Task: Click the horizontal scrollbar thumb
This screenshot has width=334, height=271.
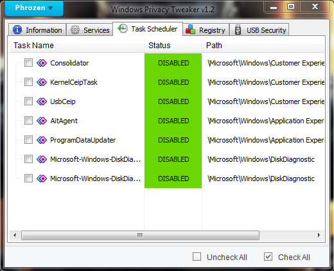Action: [x=140, y=235]
